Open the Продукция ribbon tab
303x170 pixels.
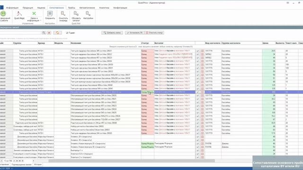coord(27,8)
